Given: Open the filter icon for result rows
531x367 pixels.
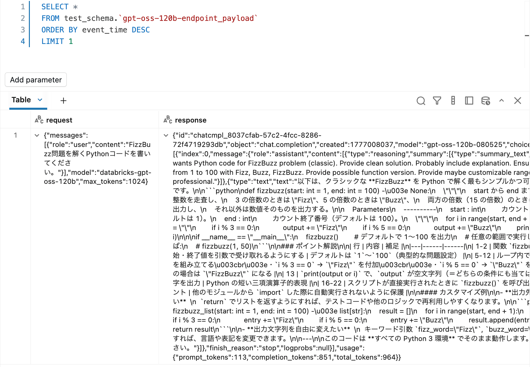Looking at the screenshot, I should click(437, 100).
